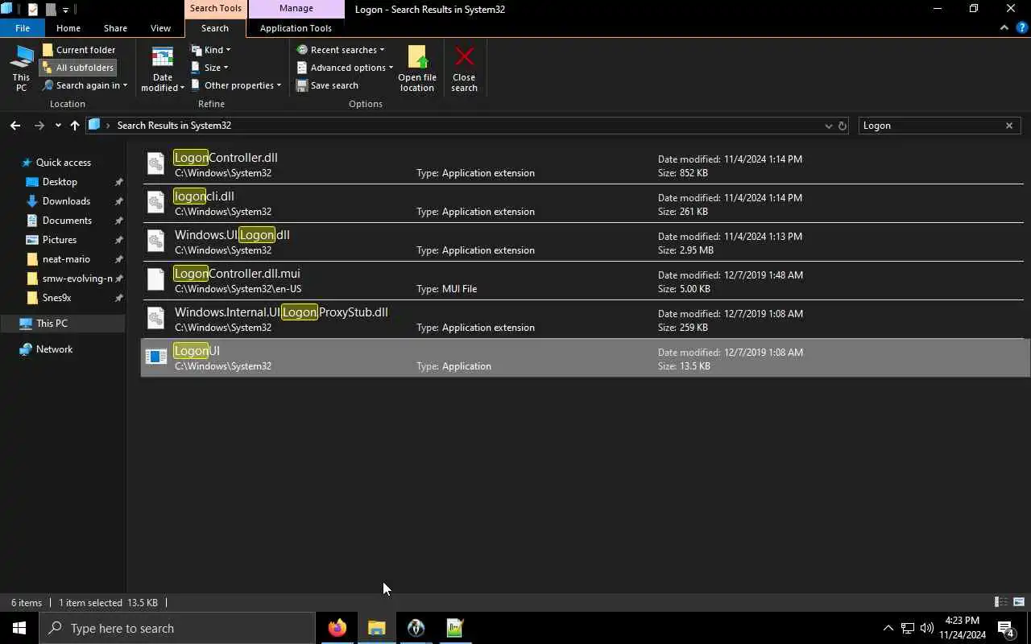Refresh the search results
The width and height of the screenshot is (1031, 644).
coord(843,126)
